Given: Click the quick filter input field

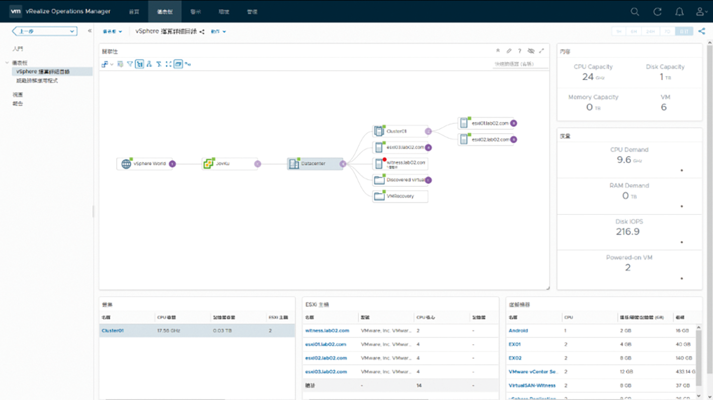Looking at the screenshot, I should (x=521, y=64).
